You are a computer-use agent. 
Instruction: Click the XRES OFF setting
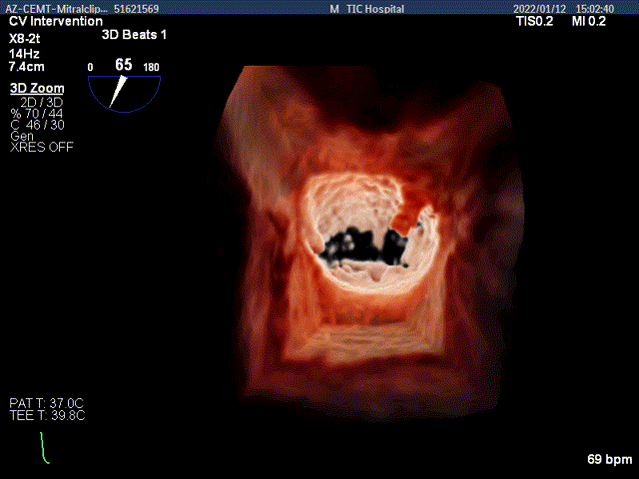click(x=41, y=147)
